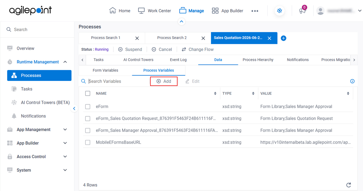Sort by NAME column
Image resolution: width=363 pixels, height=191 pixels.
pyautogui.click(x=215, y=93)
